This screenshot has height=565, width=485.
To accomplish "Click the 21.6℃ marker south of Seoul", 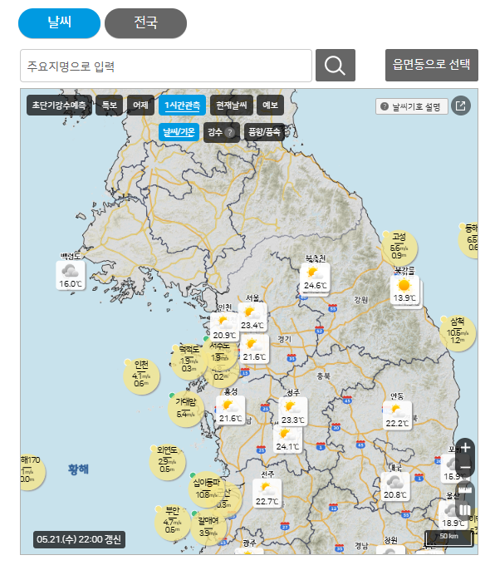I will pyautogui.click(x=255, y=349).
